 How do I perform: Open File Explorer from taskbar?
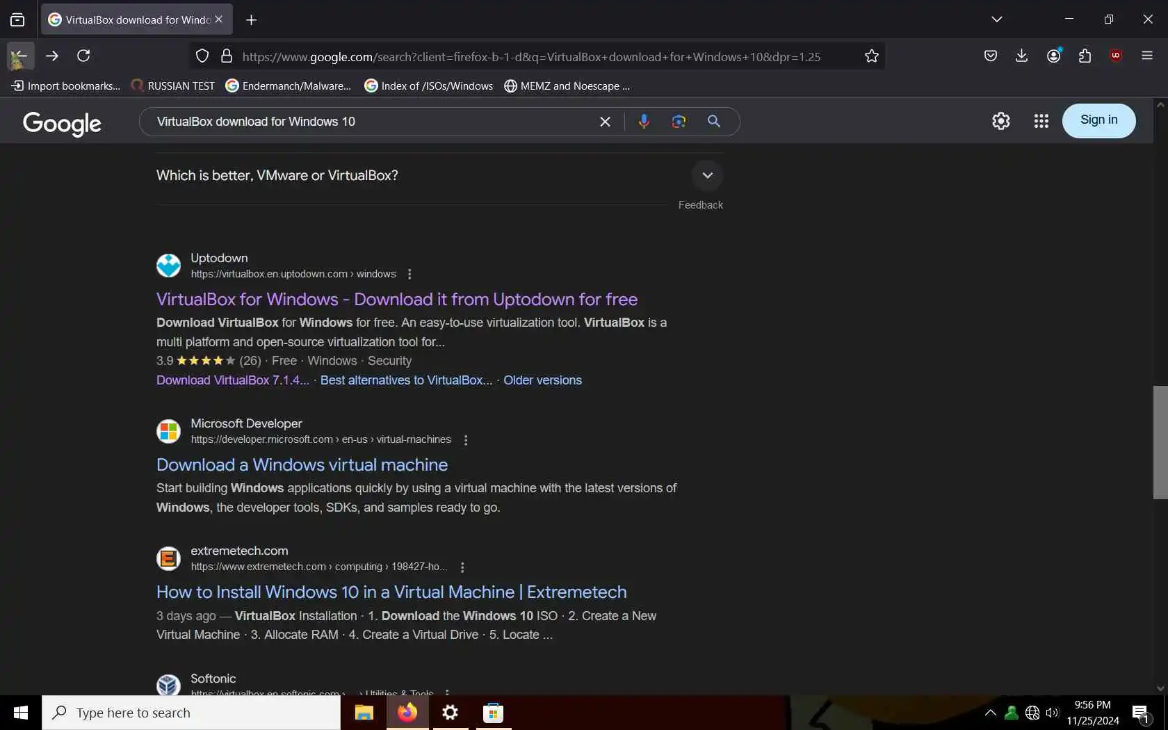pyautogui.click(x=364, y=713)
